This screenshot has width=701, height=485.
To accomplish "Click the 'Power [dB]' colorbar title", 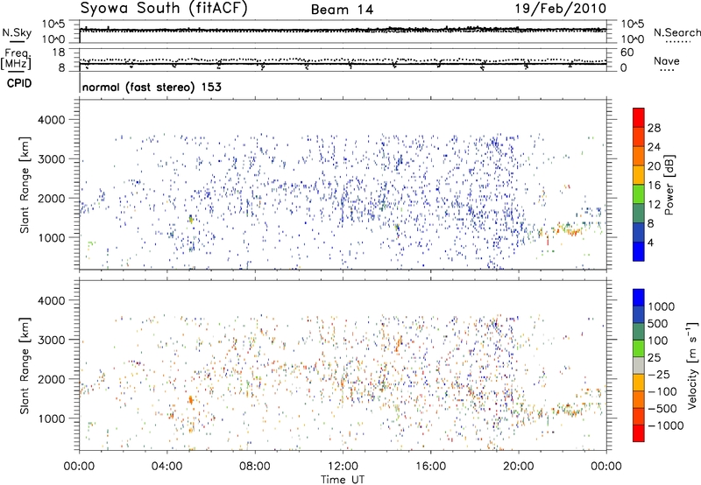I will (x=669, y=185).
